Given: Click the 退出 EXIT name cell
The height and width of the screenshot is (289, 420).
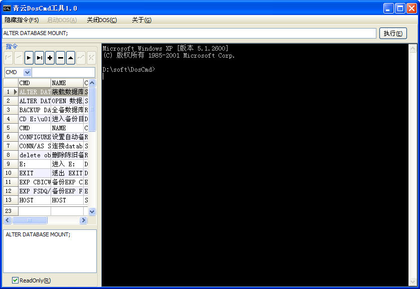Looking at the screenshot, I should pyautogui.click(x=67, y=173).
